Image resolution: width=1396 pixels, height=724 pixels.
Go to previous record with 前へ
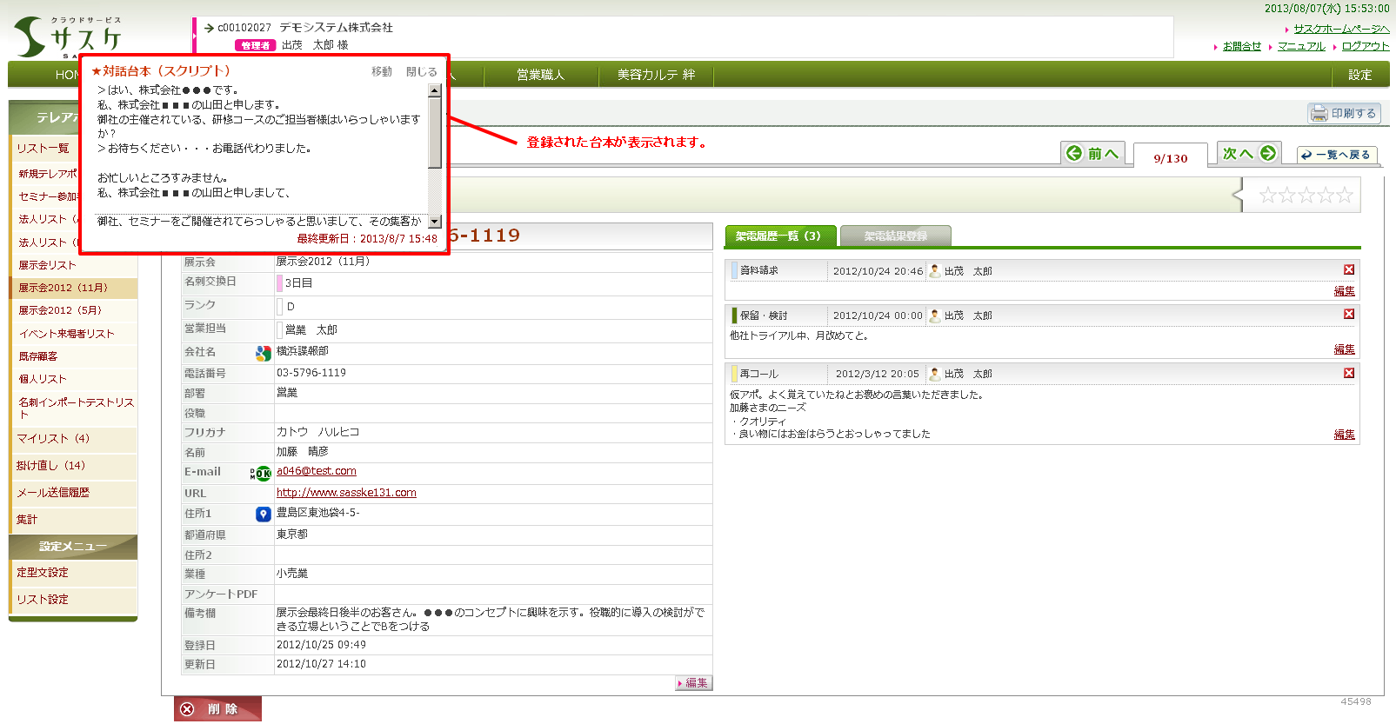point(1093,153)
